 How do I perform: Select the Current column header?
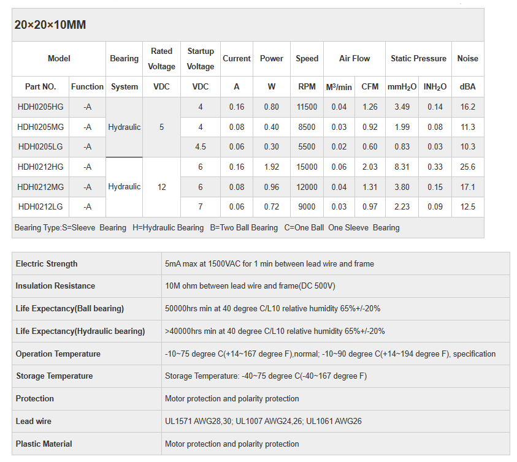[x=237, y=59]
